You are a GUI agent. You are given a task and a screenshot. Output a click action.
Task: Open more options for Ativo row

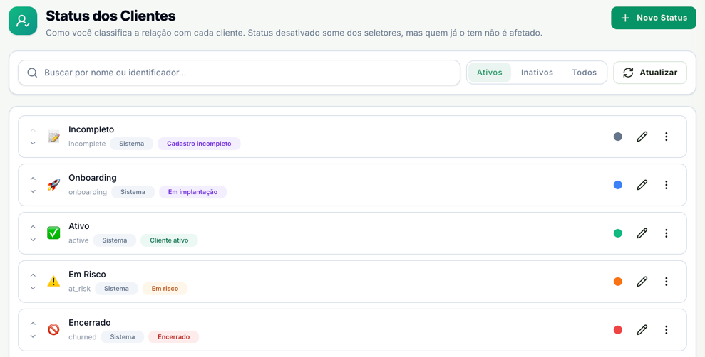667,233
